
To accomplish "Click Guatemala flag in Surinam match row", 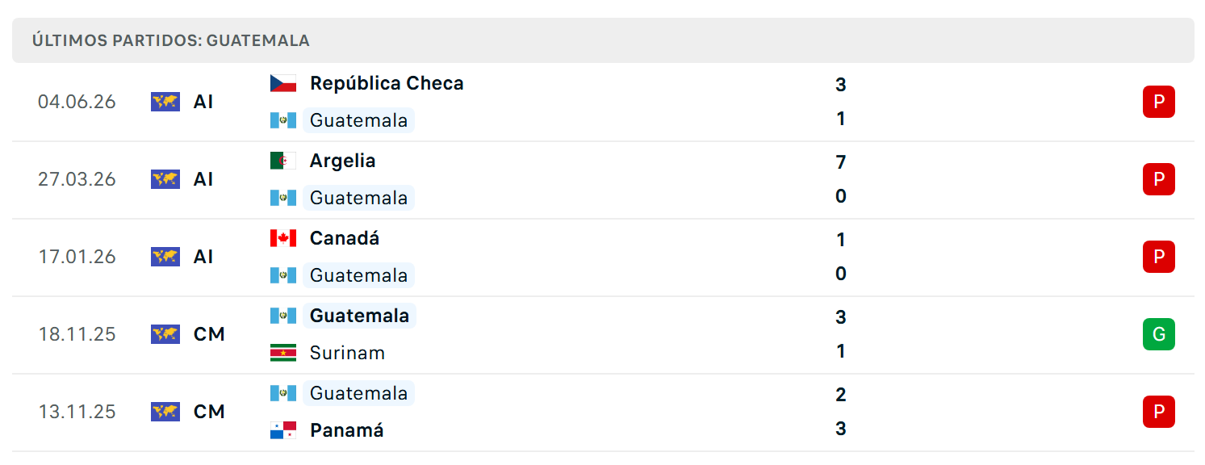I will point(283,316).
